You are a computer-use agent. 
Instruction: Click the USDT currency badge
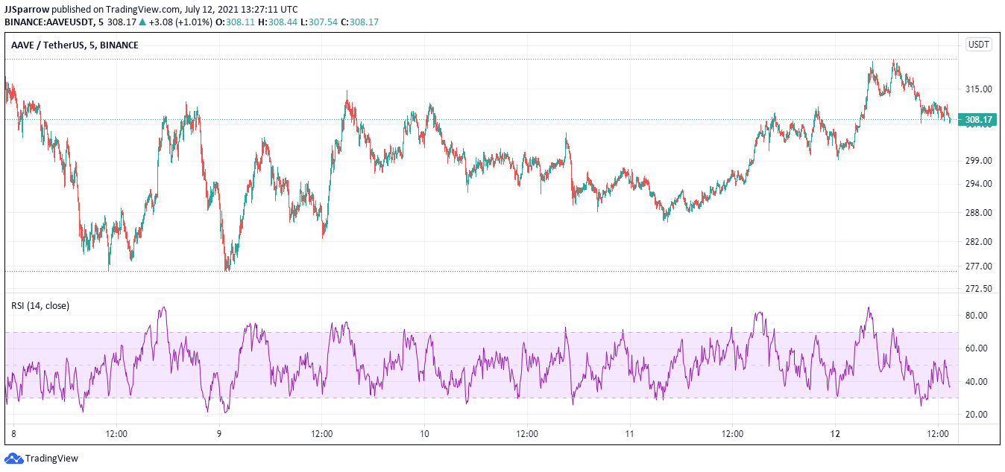coord(978,45)
